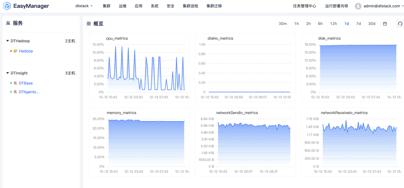The height and width of the screenshot is (188, 404).
Task: Click the DTAgents service icon
Action: 15,92
